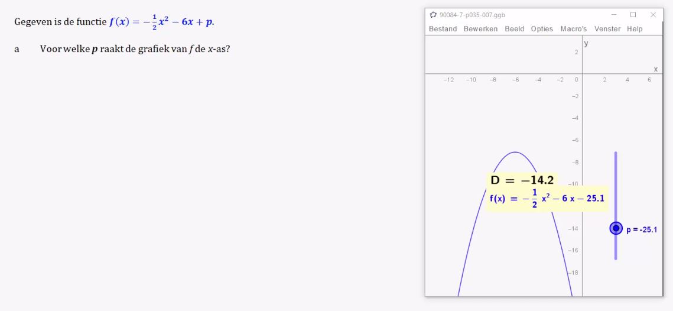Open the Beeld menu
Viewport: 673px width, 311px height.
[x=514, y=29]
